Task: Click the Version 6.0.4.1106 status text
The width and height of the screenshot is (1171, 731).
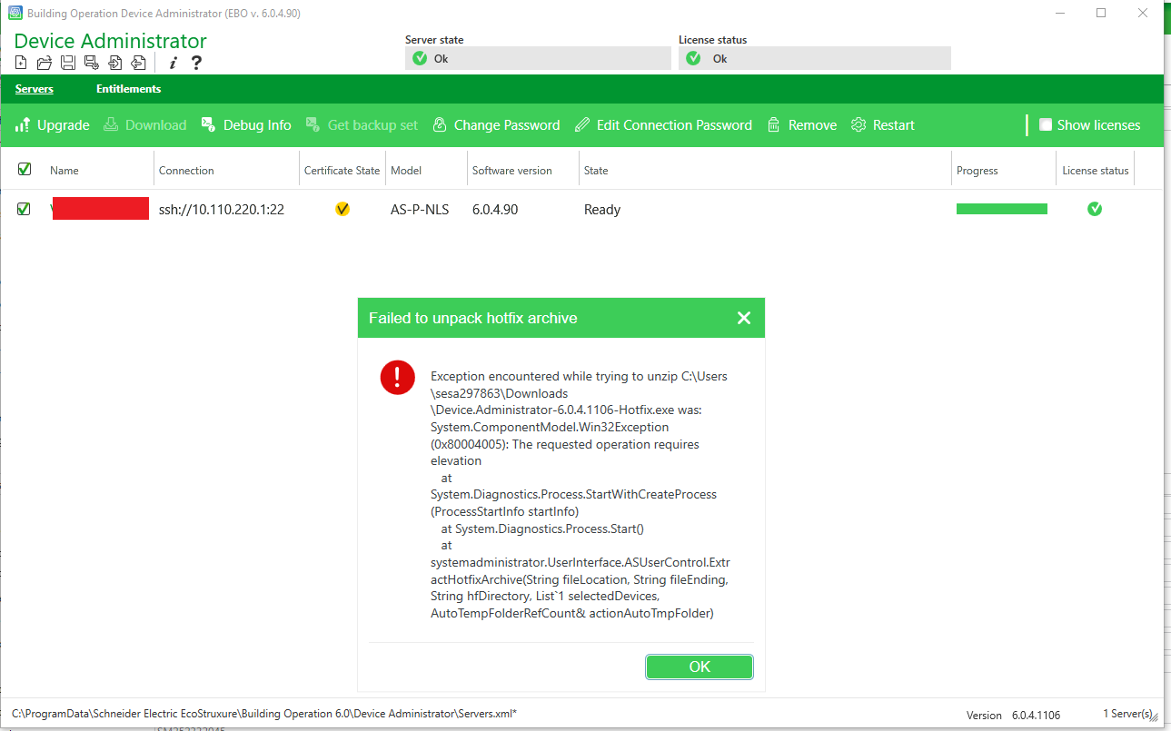Action: point(1013,715)
